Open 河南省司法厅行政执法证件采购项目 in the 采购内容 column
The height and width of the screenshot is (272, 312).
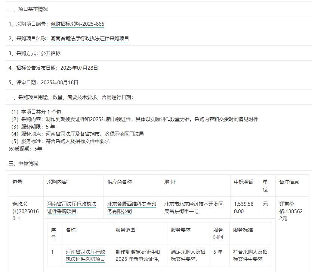72,208
